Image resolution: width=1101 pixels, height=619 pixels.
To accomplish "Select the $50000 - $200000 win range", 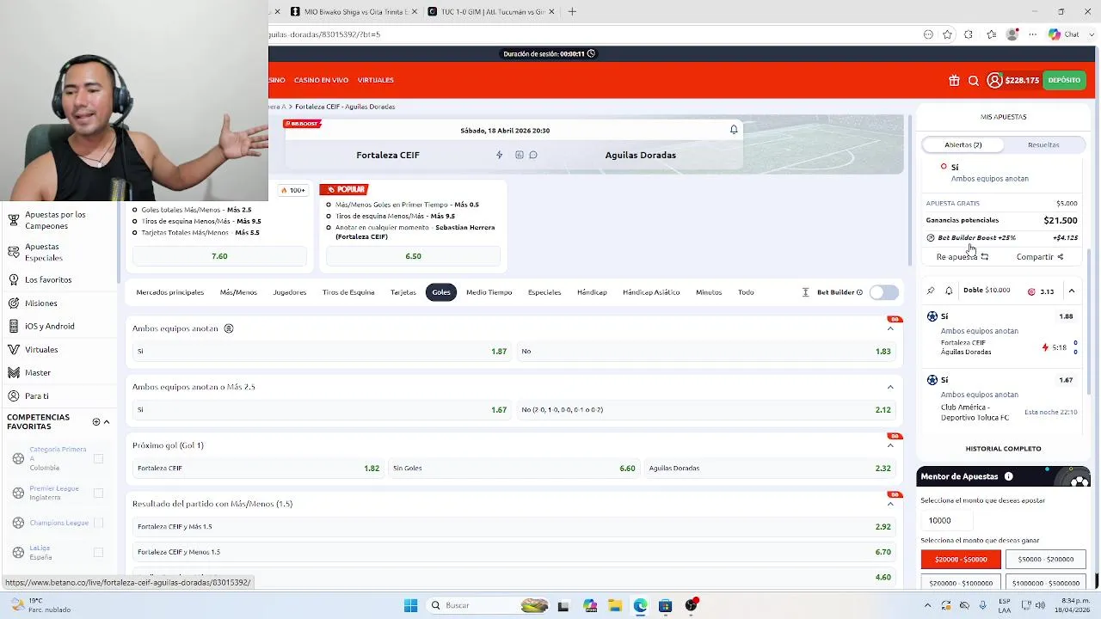I will point(1045,560).
